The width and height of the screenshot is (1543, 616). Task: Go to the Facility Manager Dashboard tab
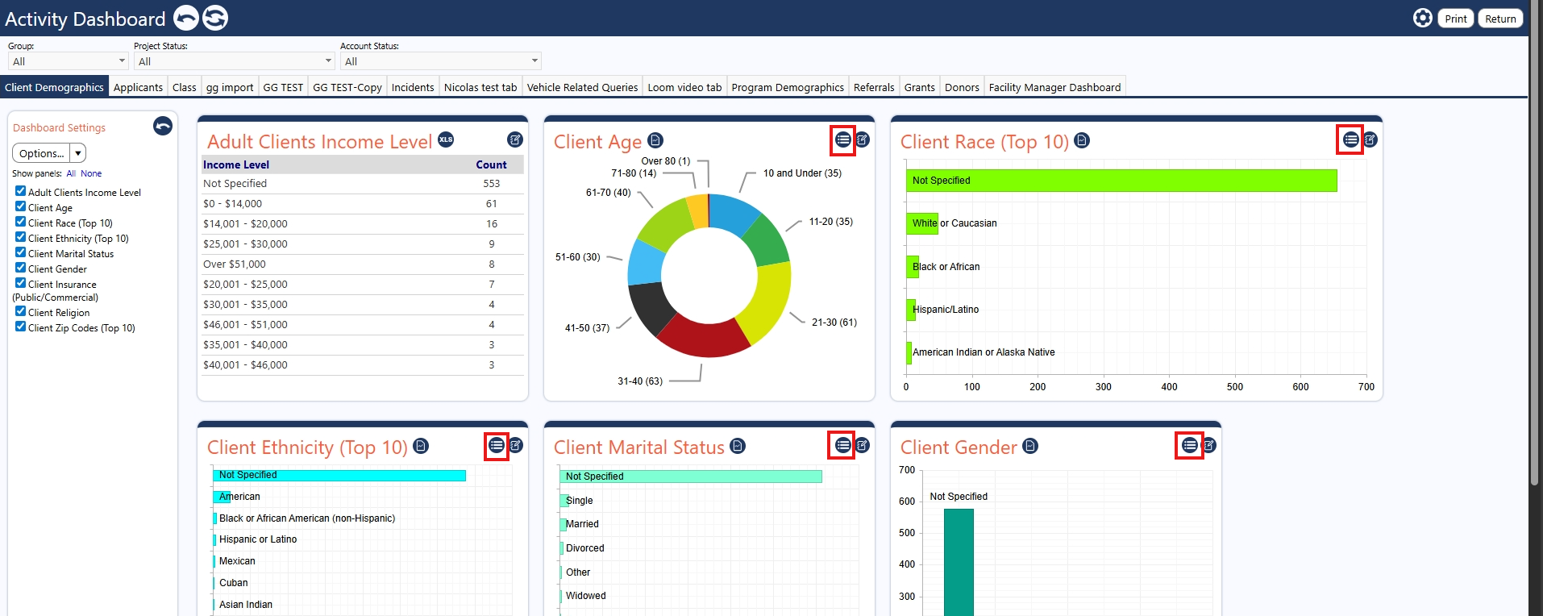click(1054, 87)
